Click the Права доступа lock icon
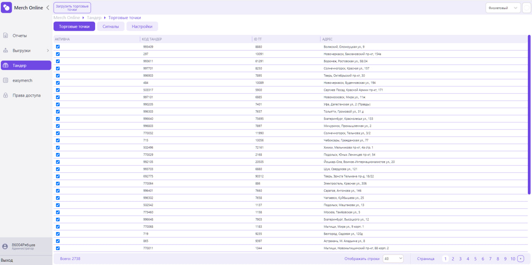Screen dimensions: 532x265 coord(6,95)
